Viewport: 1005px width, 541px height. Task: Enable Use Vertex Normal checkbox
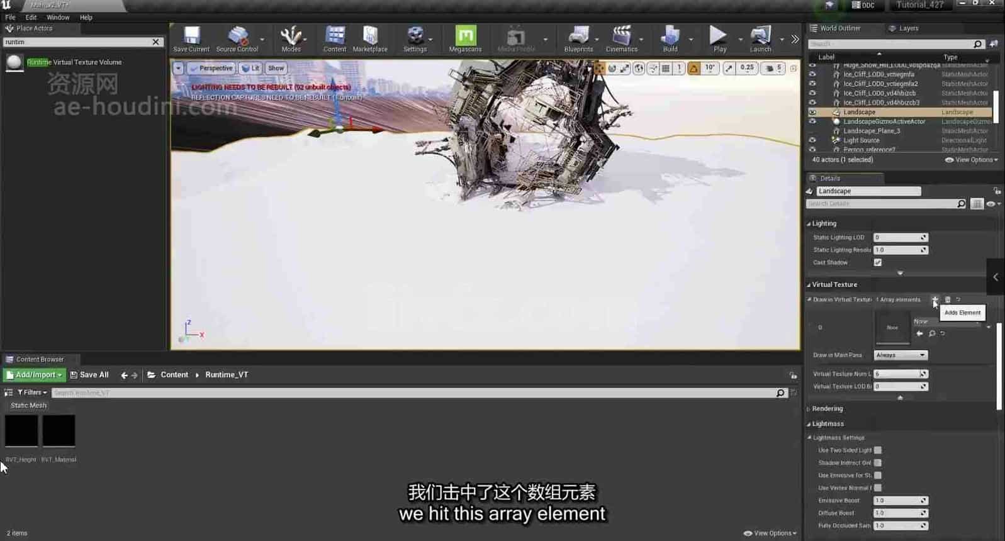point(878,488)
